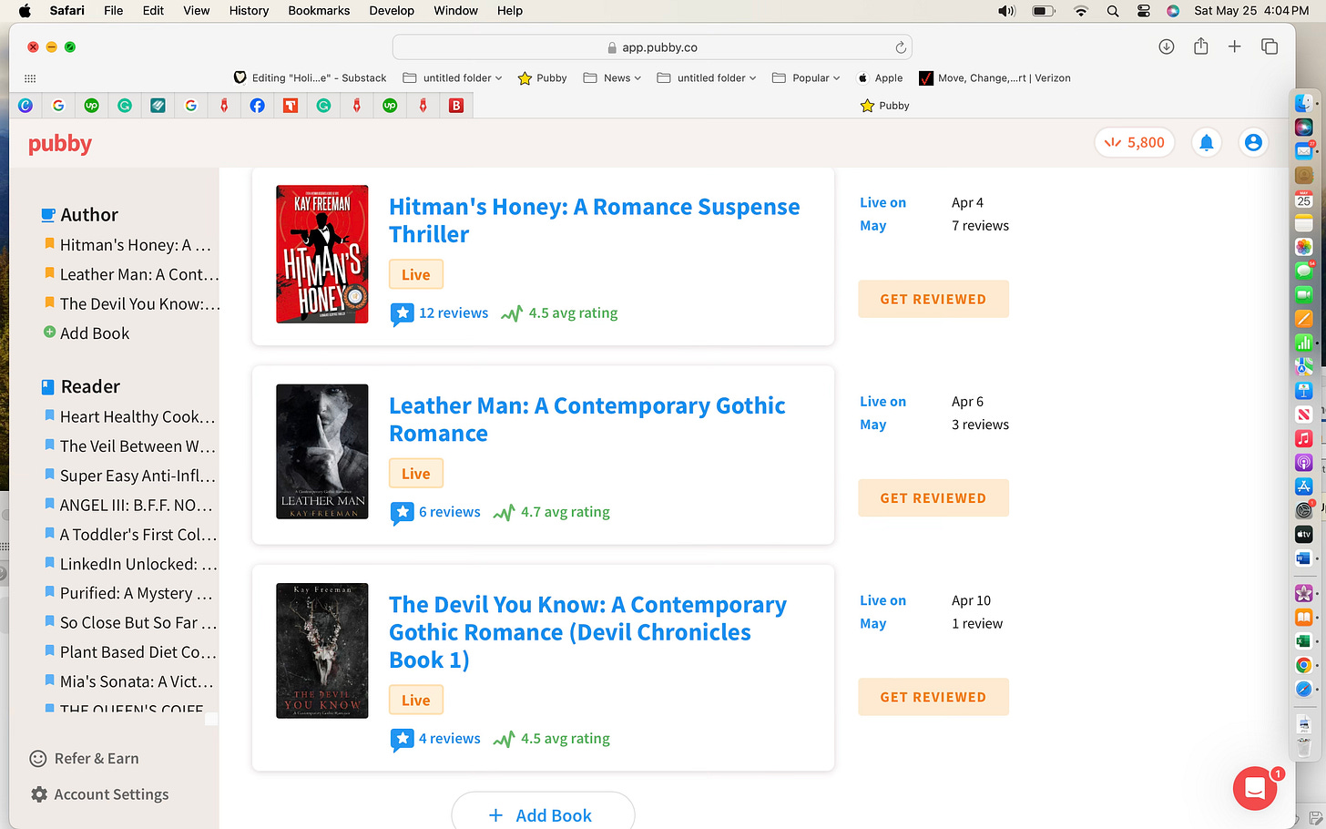Open the 4 reviews link for Devil You Know

point(449,739)
